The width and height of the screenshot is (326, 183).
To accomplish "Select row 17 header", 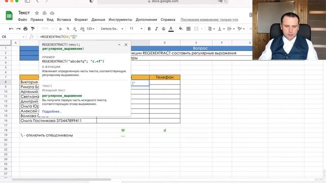I will click(x=6, y=126).
